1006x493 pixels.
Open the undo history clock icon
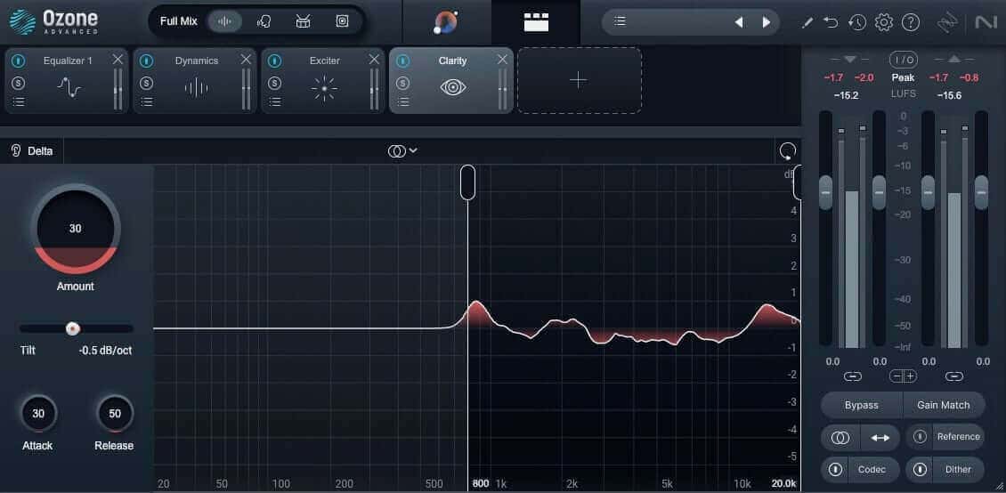coord(856,23)
